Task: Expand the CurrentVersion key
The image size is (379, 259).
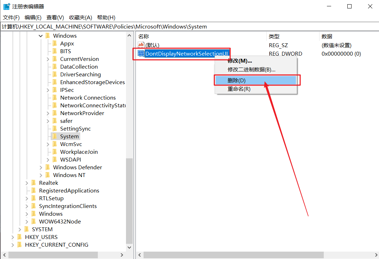Action: (x=48, y=59)
